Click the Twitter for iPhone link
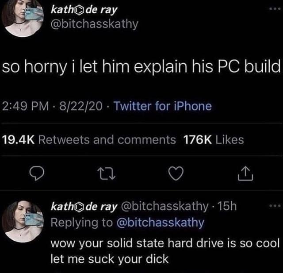 pos(163,106)
